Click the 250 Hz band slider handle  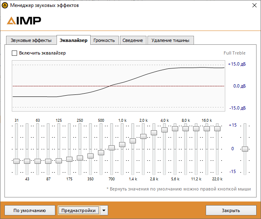[80, 158]
